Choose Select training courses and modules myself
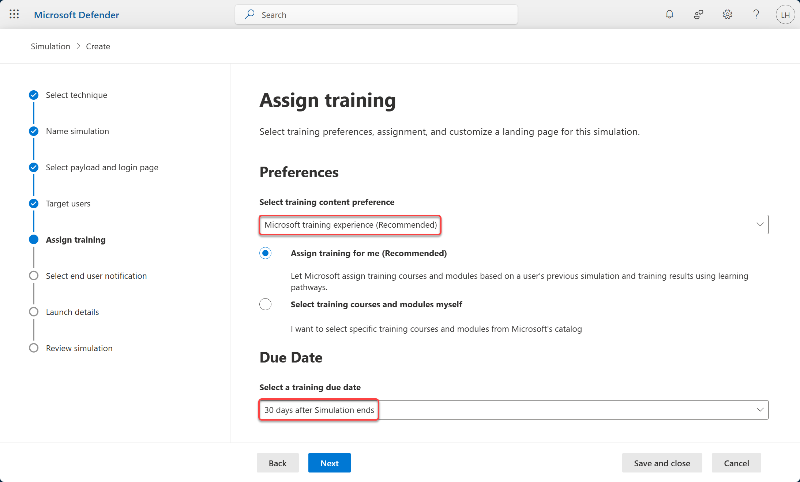 (265, 304)
